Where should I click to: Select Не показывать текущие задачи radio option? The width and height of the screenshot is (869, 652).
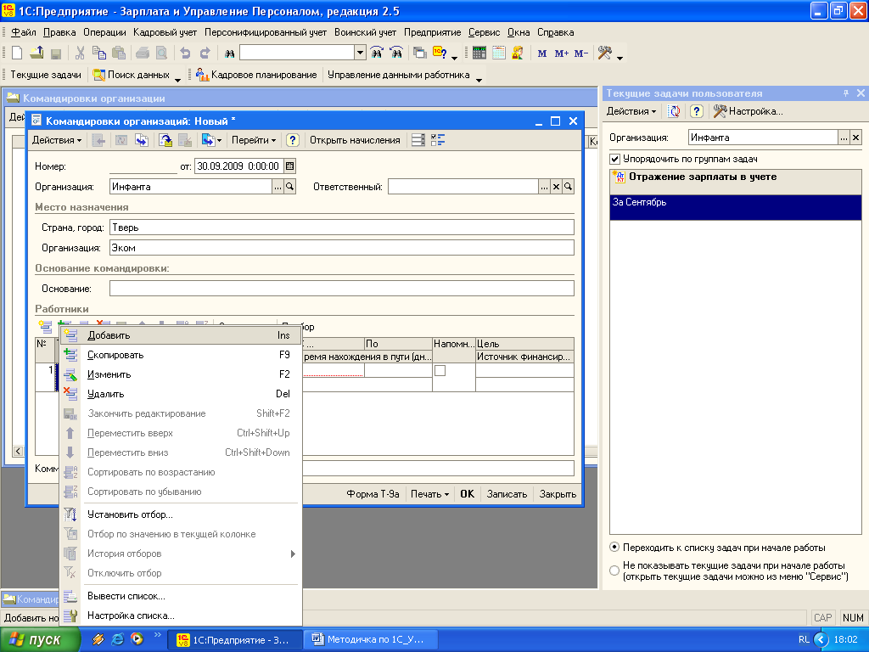[x=614, y=570]
